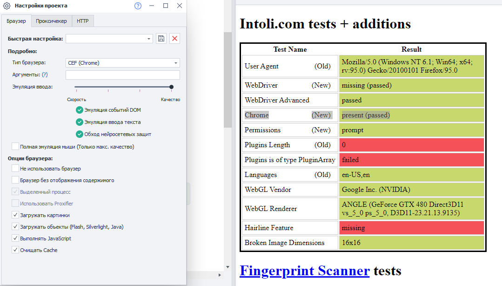The width and height of the screenshot is (502, 286).
Task: Open arguments help hint (?)
Action: click(x=45, y=75)
